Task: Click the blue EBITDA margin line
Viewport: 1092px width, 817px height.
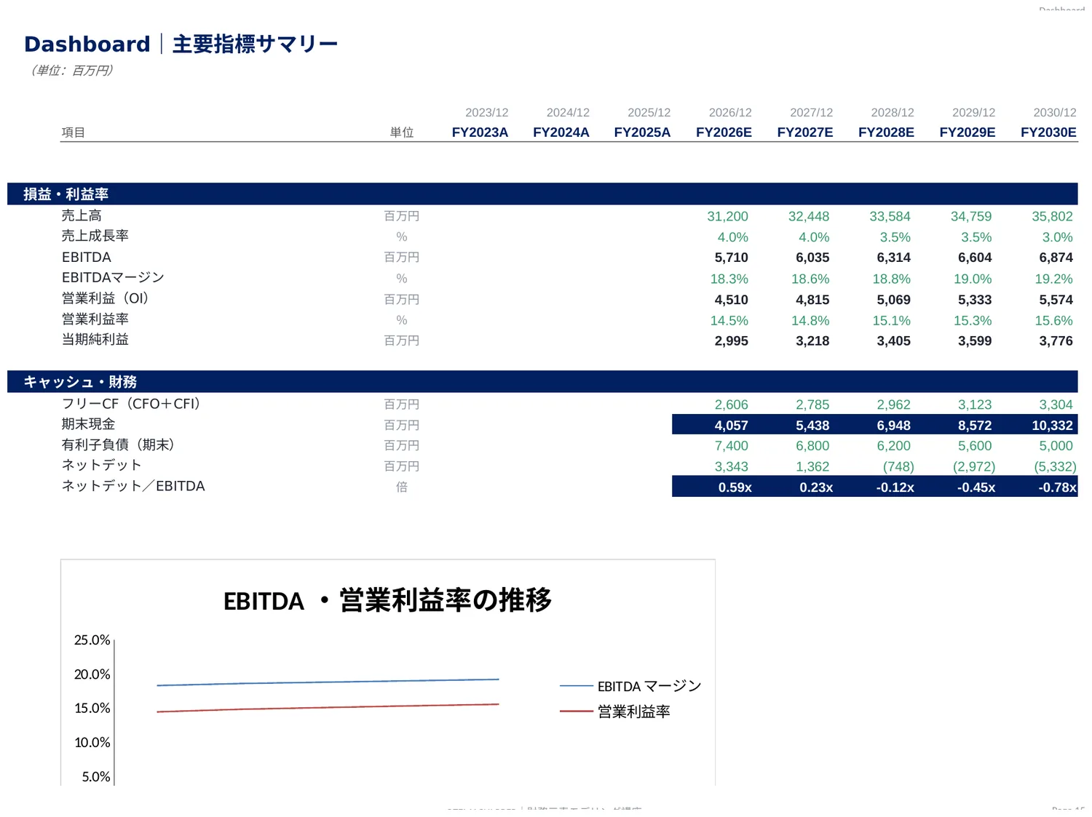Action: pos(328,682)
